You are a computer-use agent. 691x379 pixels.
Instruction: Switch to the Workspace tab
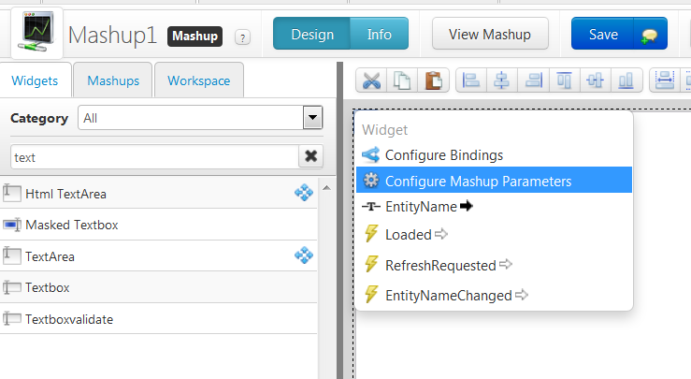pyautogui.click(x=199, y=80)
